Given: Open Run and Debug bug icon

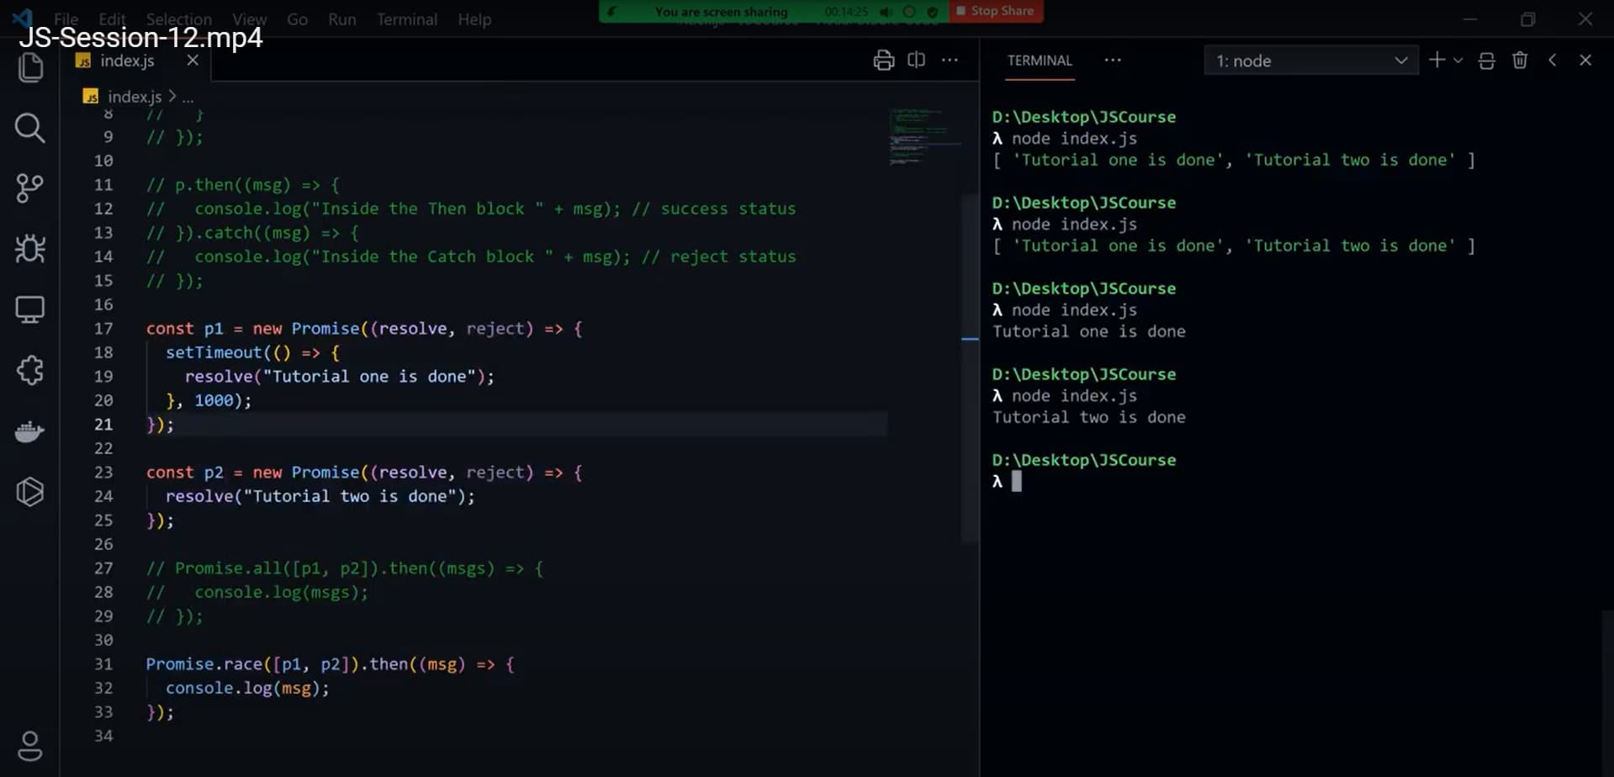Looking at the screenshot, I should 30,248.
